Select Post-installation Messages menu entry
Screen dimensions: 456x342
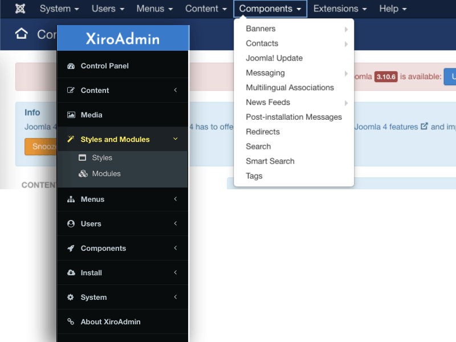tap(294, 117)
